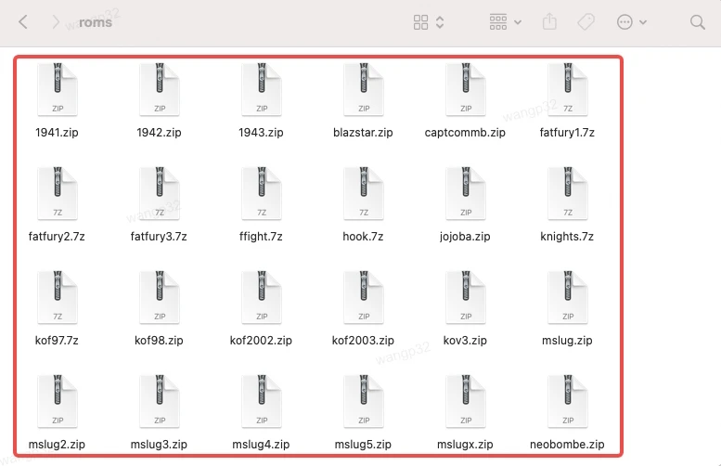Select the mslug4.zip archive icon
The height and width of the screenshot is (466, 721).
262,401
